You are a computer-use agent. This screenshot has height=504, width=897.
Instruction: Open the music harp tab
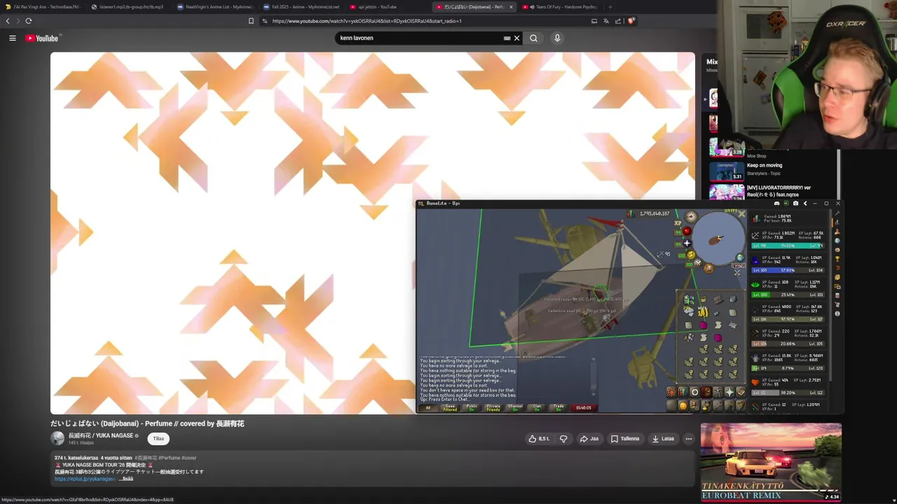click(x=741, y=406)
